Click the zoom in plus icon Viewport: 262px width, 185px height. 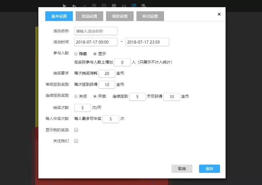point(94,6)
